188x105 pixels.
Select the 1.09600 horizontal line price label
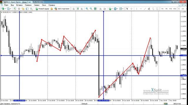point(183,76)
